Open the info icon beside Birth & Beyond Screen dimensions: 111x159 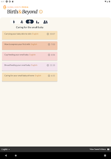pos(41,12)
